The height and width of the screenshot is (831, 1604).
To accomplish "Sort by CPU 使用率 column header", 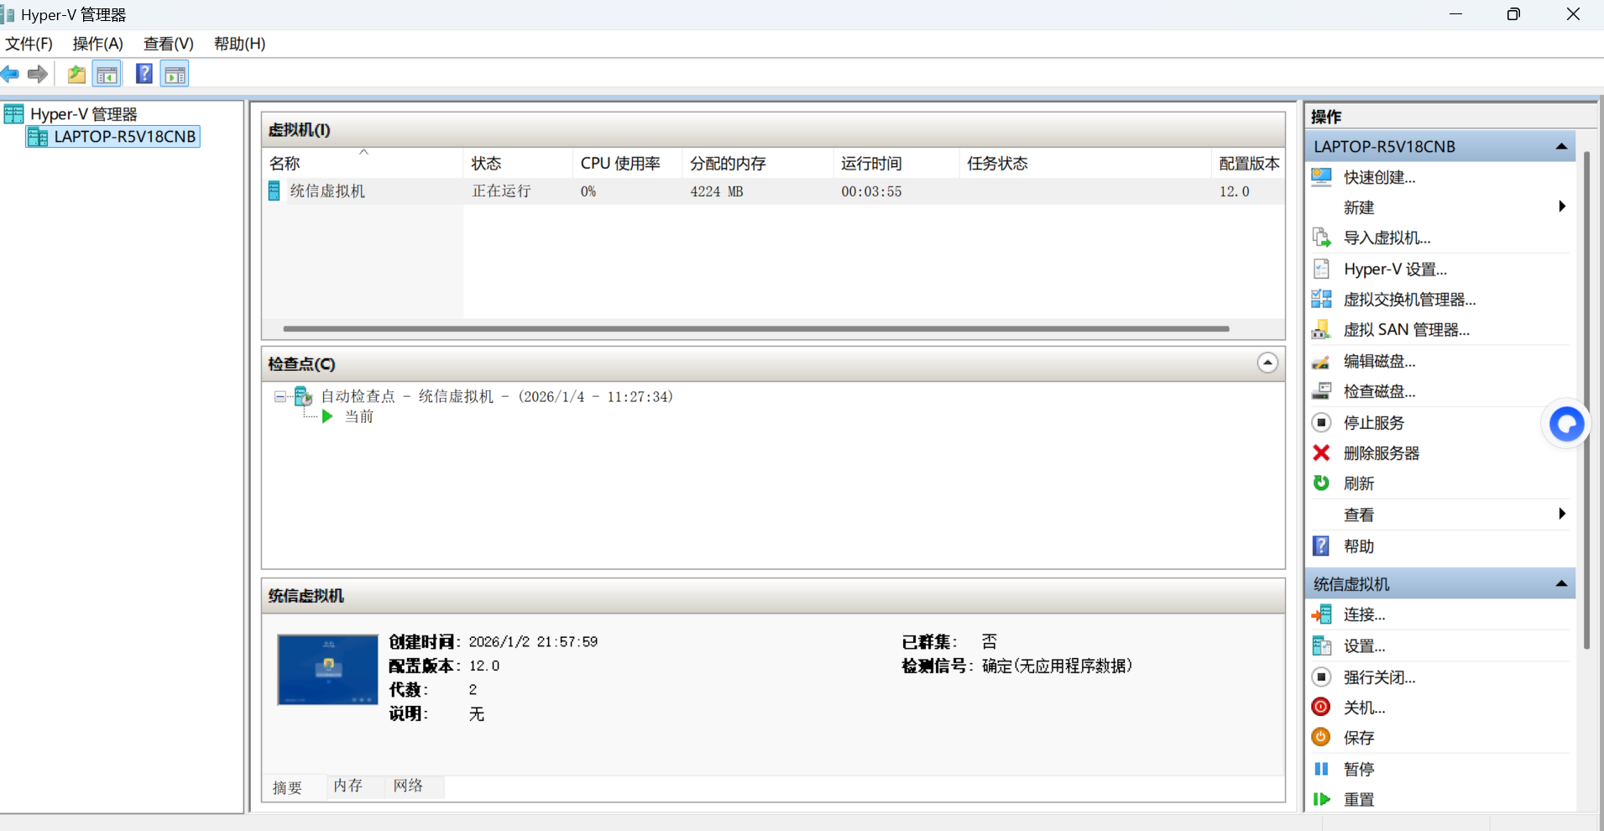I will point(628,163).
